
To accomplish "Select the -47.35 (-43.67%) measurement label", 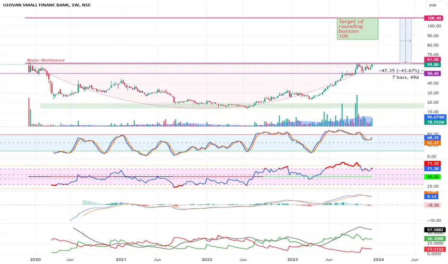I will pos(399,71).
